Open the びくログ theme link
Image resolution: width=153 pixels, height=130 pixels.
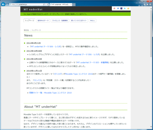(x=58, y=74)
